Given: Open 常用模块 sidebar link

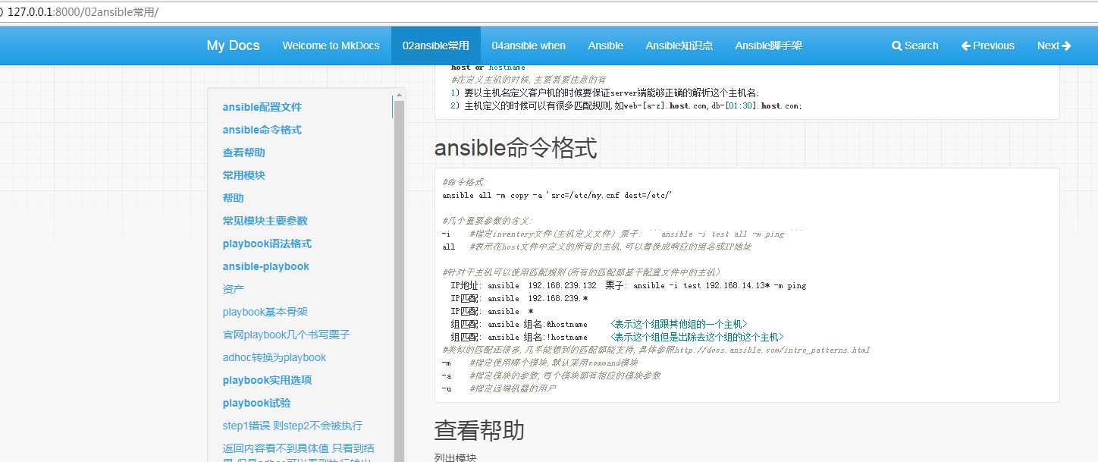Looking at the screenshot, I should (243, 175).
